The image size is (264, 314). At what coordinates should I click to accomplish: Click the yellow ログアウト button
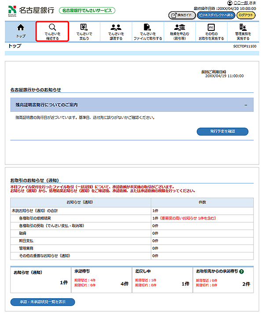[x=246, y=15]
